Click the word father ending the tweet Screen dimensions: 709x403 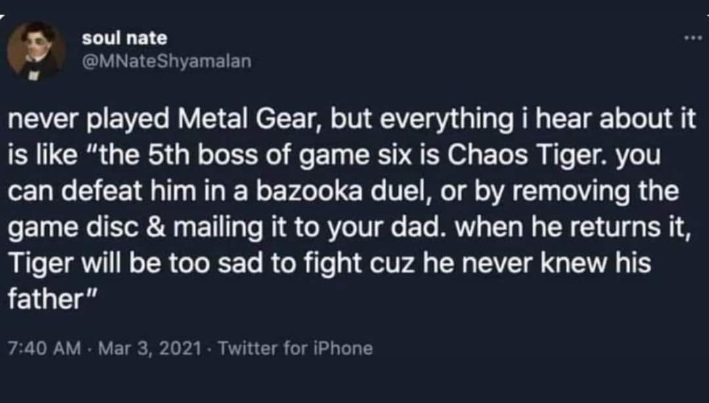click(45, 299)
